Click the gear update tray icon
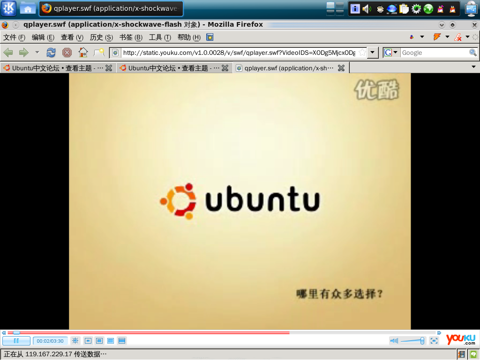The width and height of the screenshot is (480, 360). (416, 9)
